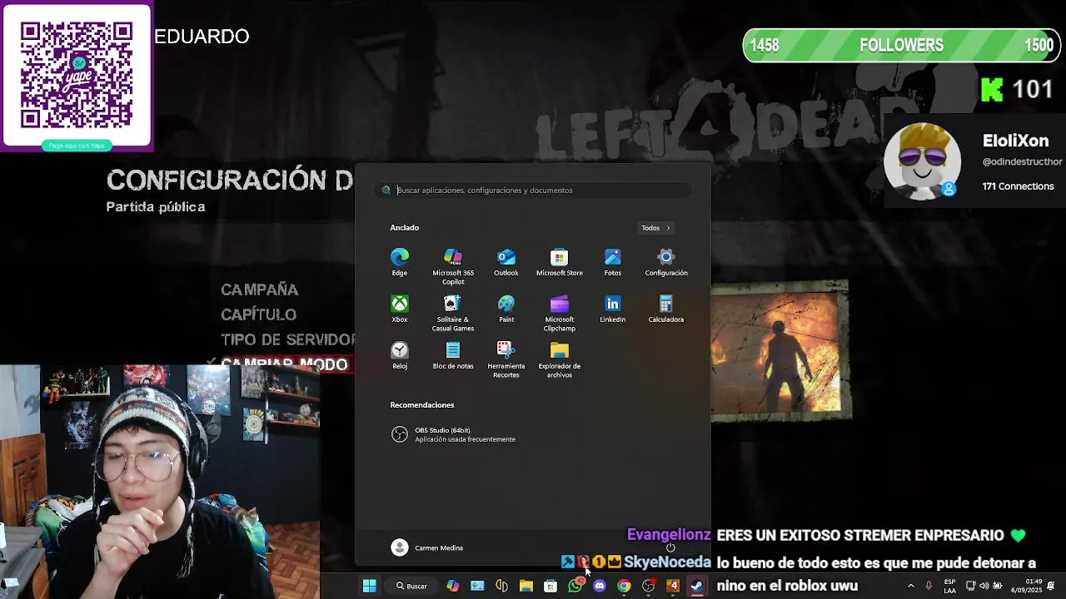The height and width of the screenshot is (599, 1066).
Task: Open Microsoft Store pinned app
Action: [560, 262]
